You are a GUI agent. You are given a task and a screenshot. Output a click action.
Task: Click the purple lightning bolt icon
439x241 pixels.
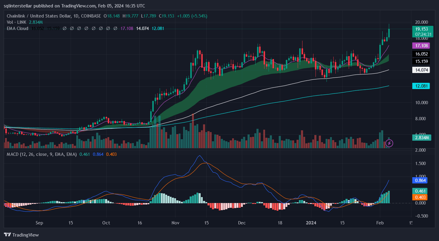389,143
